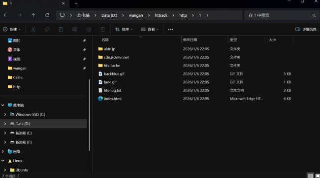Open Pictures (图片) in sidebar
The image size is (320, 178).
pos(17,40)
